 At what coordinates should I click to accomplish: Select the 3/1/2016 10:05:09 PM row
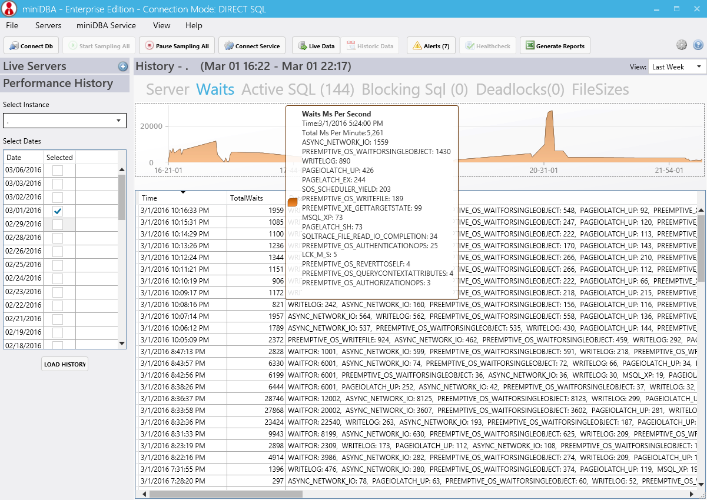pyautogui.click(x=418, y=339)
